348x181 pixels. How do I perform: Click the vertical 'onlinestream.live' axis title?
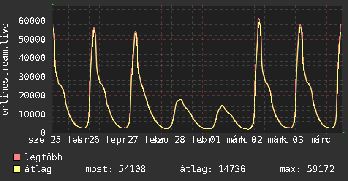pyautogui.click(x=5, y=69)
